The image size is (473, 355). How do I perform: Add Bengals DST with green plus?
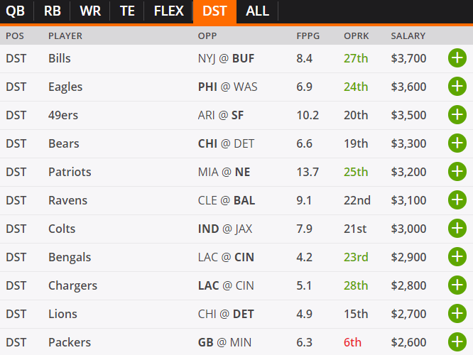457,257
